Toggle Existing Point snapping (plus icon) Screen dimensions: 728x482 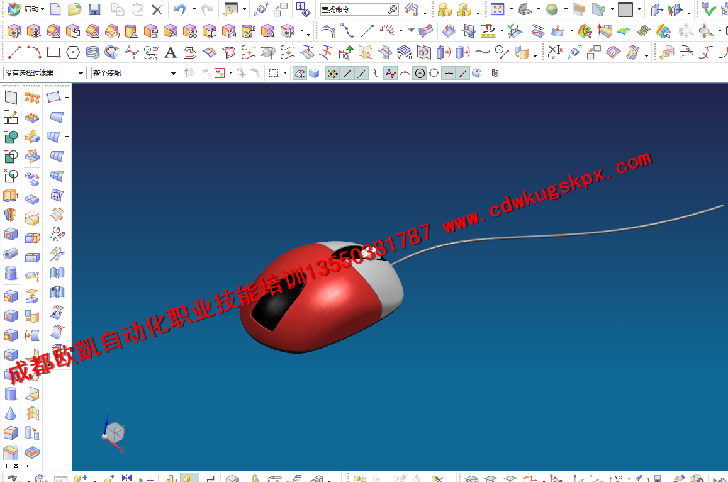pos(449,74)
